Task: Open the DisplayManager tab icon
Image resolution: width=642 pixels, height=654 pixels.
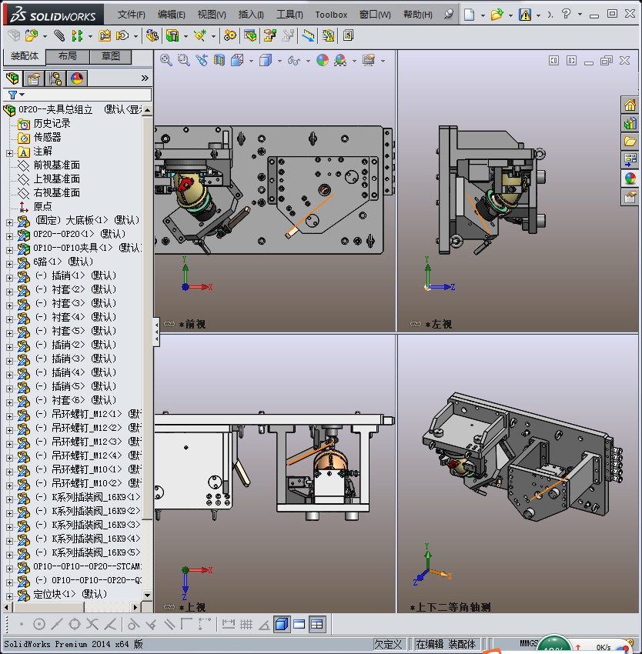Action: 77,78
